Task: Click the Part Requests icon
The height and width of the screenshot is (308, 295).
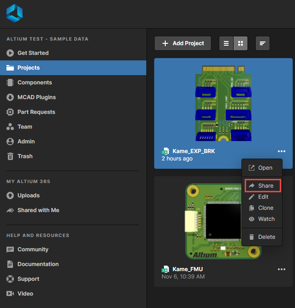Action: [x=10, y=112]
